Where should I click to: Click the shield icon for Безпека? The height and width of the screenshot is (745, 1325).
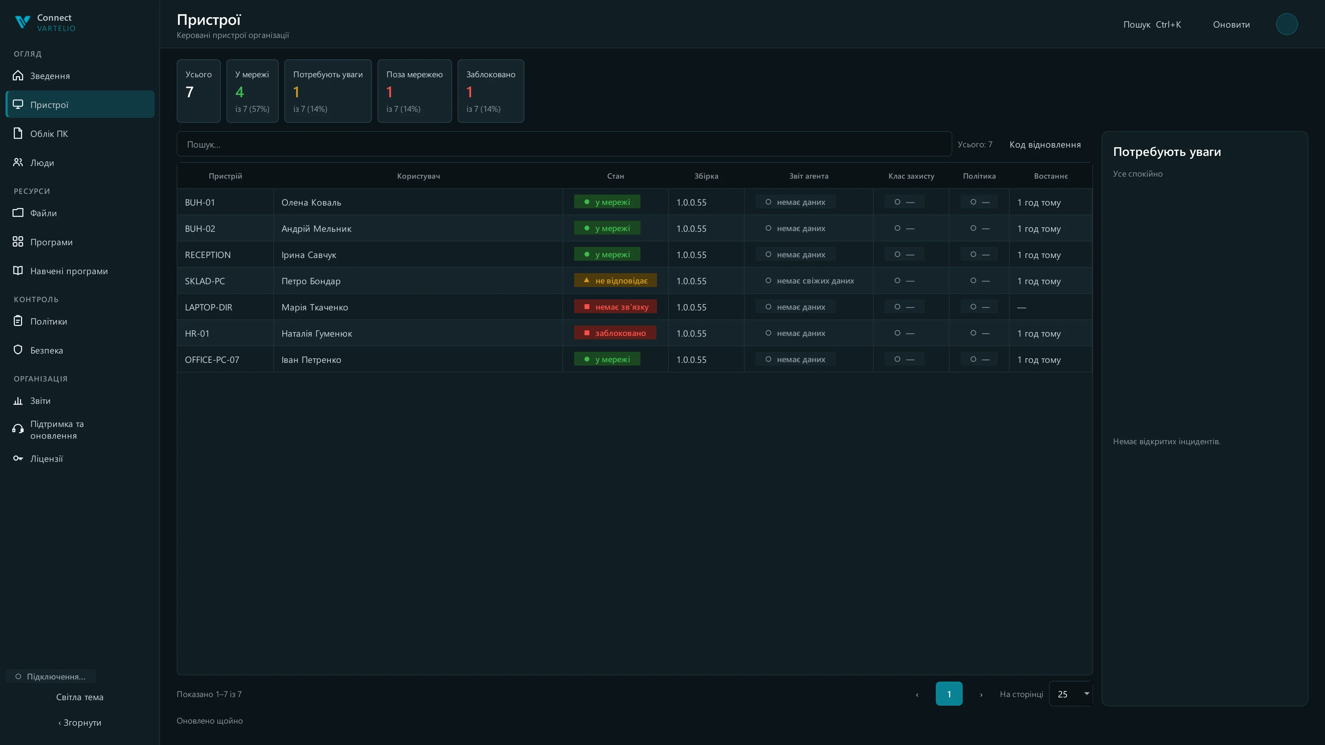pyautogui.click(x=18, y=350)
